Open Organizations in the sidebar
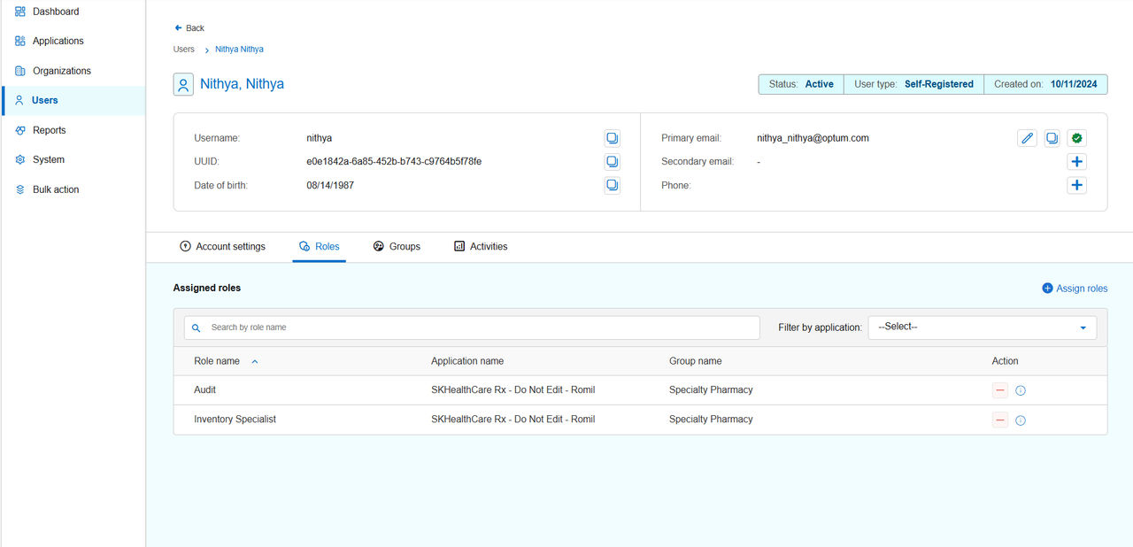This screenshot has width=1133, height=547. (62, 71)
